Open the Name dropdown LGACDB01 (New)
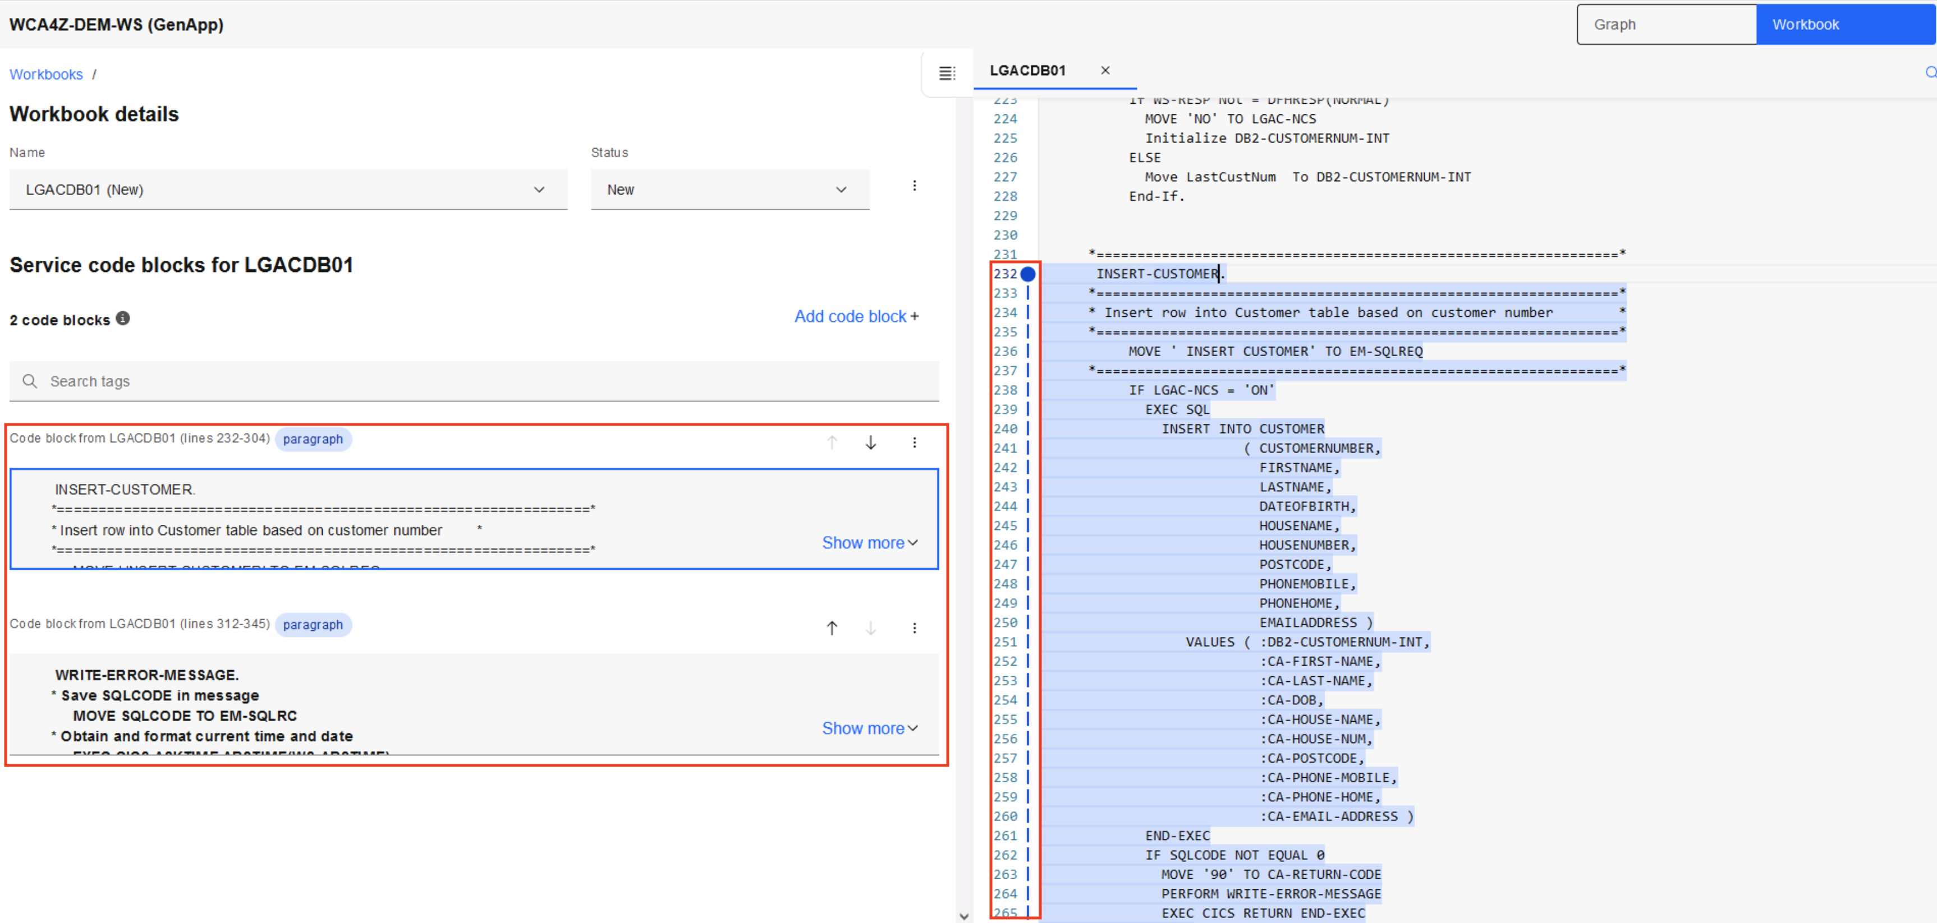The width and height of the screenshot is (1937, 923). (x=287, y=190)
